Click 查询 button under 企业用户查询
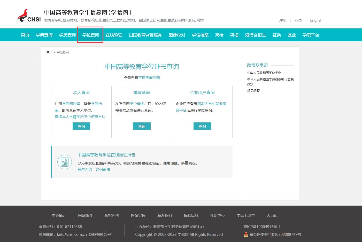The height and width of the screenshot is (242, 362). tap(202, 126)
